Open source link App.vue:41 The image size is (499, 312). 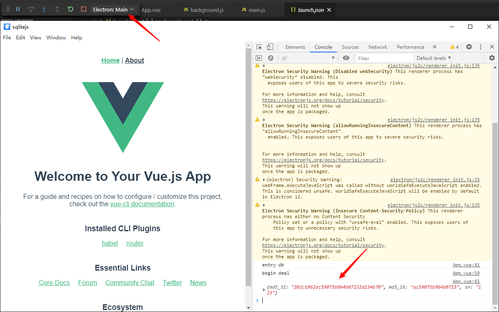pyautogui.click(x=466, y=265)
